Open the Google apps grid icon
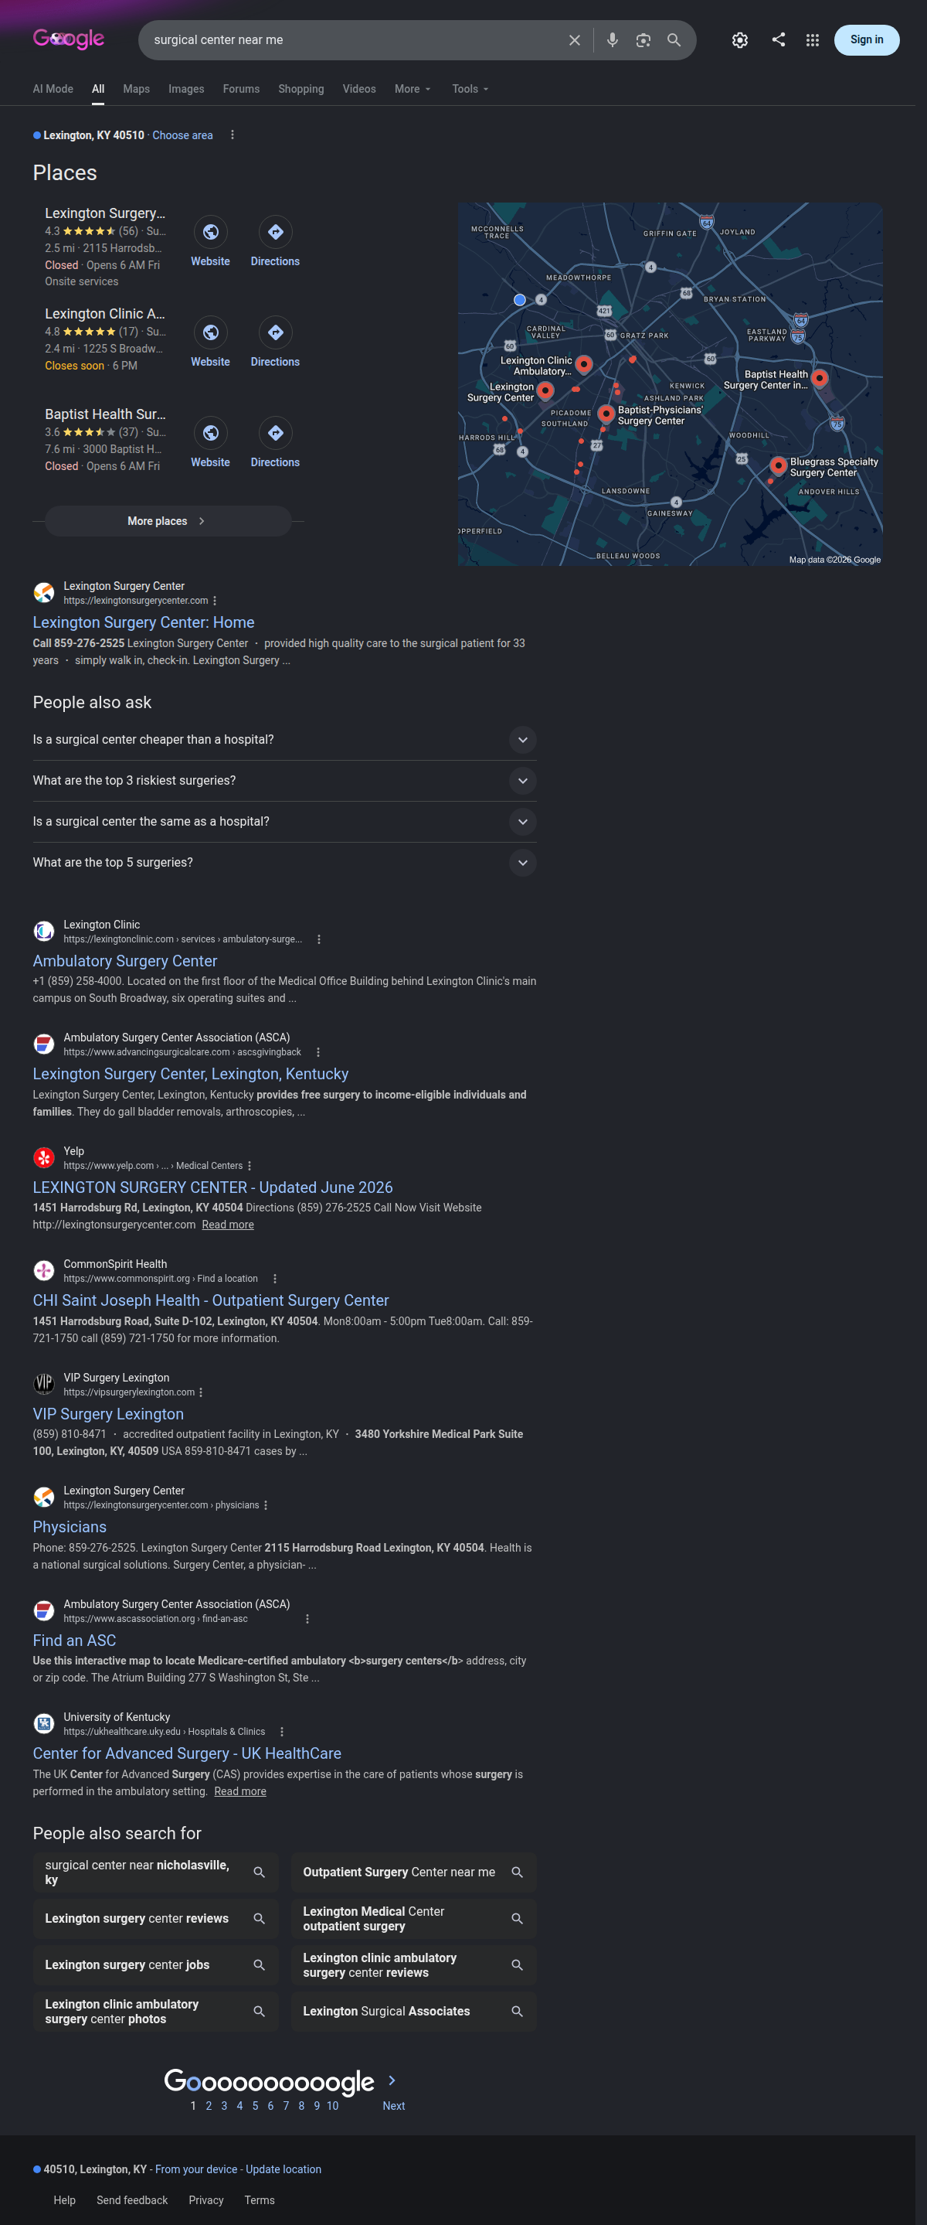The height and width of the screenshot is (2225, 927). [x=812, y=41]
